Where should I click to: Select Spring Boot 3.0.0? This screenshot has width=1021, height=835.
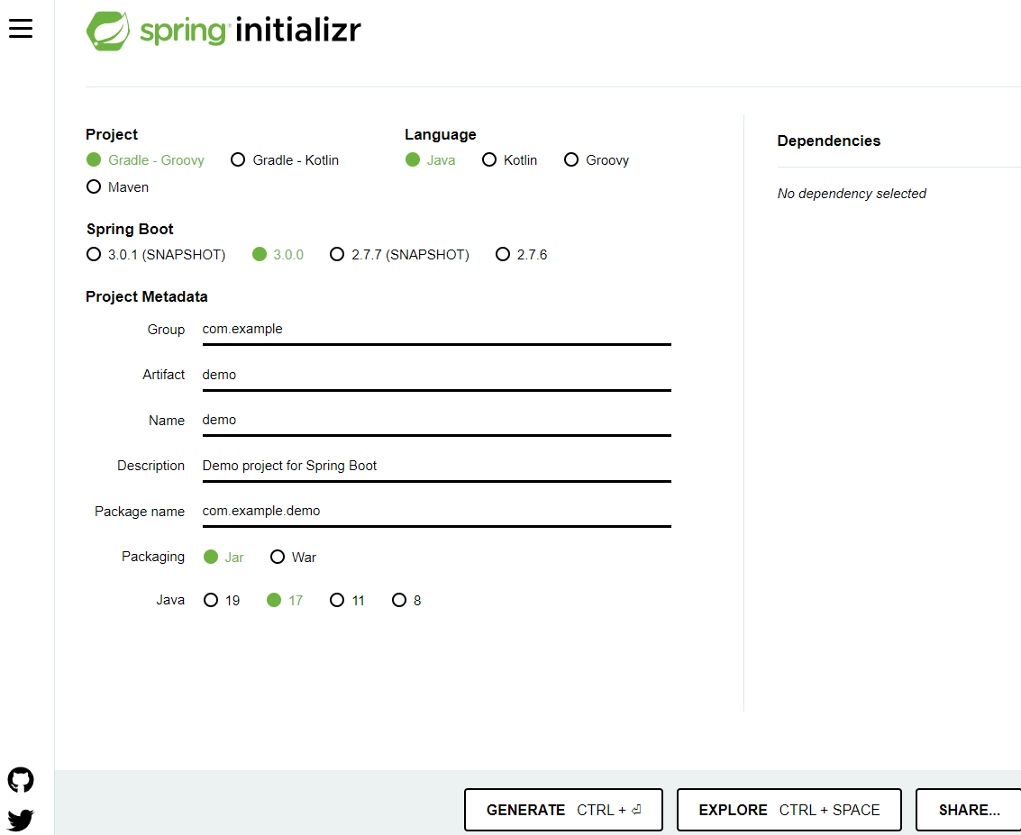pos(278,255)
